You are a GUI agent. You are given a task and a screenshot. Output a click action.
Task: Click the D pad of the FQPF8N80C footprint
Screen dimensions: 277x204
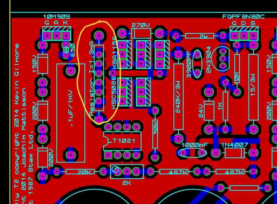(x=244, y=36)
